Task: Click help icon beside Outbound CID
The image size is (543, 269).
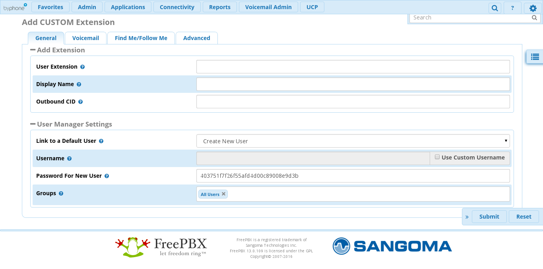Action: (80, 102)
